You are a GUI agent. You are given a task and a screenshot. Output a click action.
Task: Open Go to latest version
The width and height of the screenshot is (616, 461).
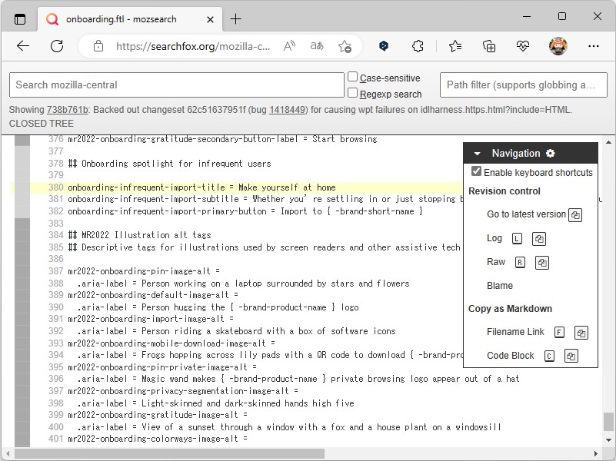point(526,214)
